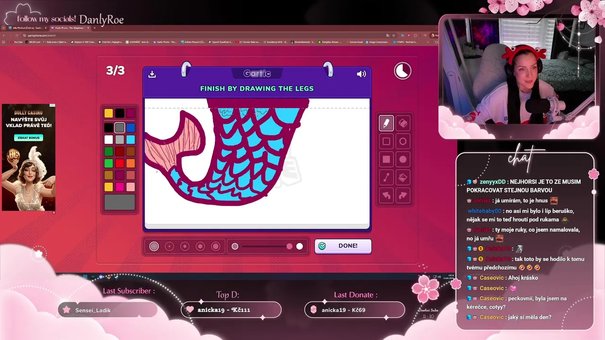The height and width of the screenshot is (340, 605).
Task: Pick the smallest brush size circle
Action: click(x=154, y=246)
